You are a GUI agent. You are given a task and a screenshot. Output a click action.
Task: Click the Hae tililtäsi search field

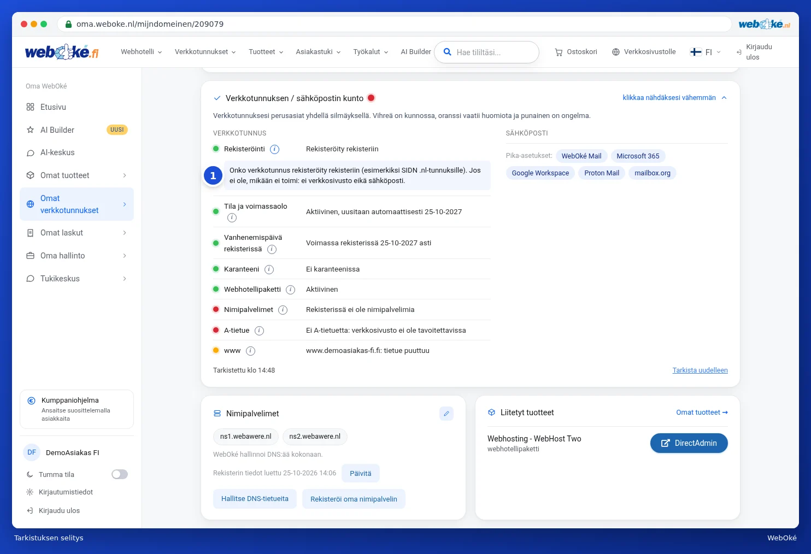[x=487, y=52]
